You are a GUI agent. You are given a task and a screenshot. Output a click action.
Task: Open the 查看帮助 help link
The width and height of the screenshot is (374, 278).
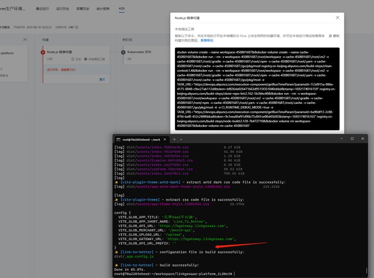(207, 41)
